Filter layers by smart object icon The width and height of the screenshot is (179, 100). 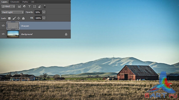(40, 6)
